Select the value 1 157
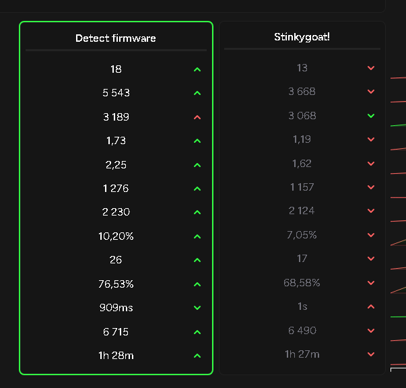 tap(302, 187)
